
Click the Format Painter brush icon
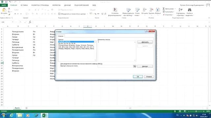[x=9, y=14]
